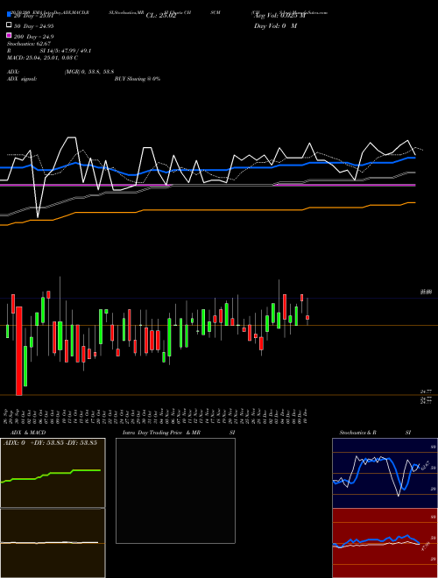Click the 'Day Vol: 0 M' text
438x578 pixels.
click(x=275, y=25)
